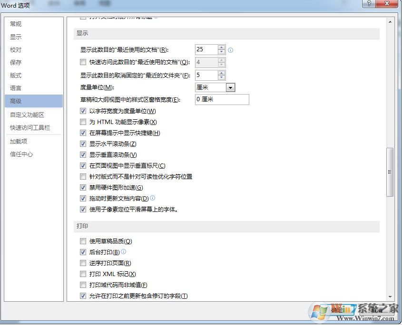Decrease the 最近的文件夹 count of 5

click(x=221, y=77)
